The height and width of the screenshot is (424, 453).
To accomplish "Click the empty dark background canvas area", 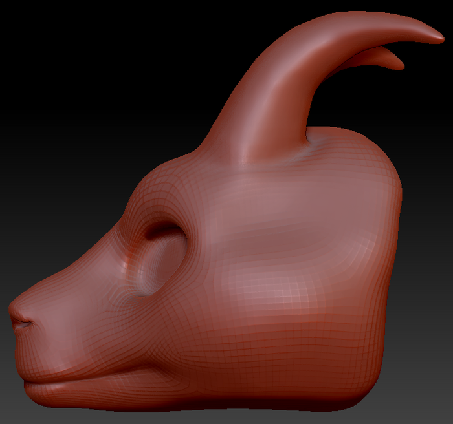I will coord(87,87).
